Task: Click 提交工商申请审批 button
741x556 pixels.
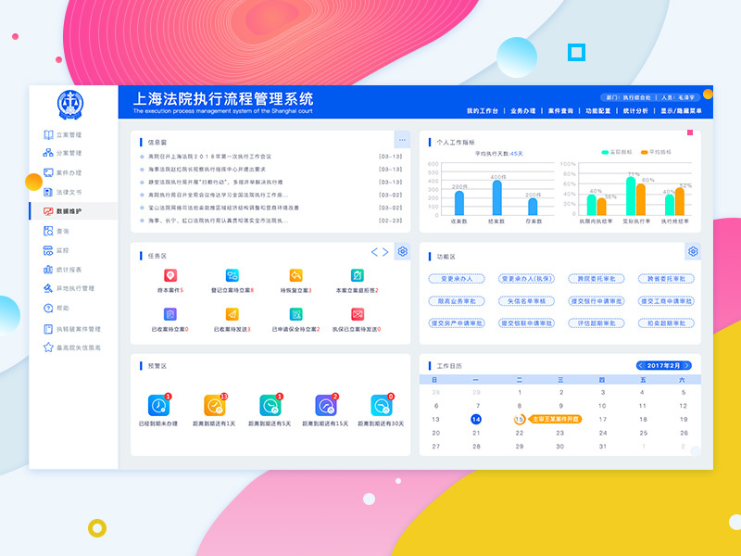Action: tap(666, 301)
